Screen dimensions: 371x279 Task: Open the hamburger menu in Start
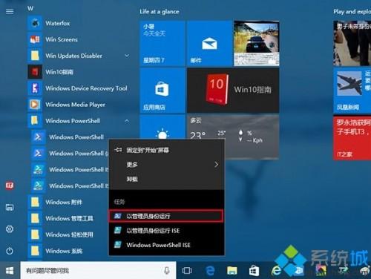10,11
